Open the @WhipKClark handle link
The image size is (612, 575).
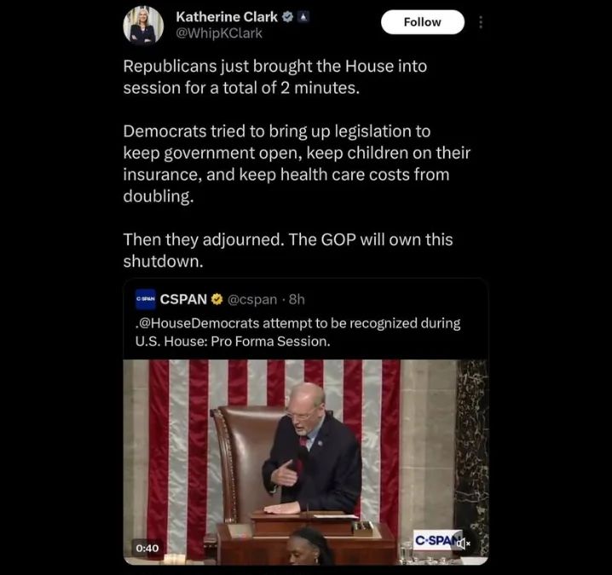(x=219, y=33)
